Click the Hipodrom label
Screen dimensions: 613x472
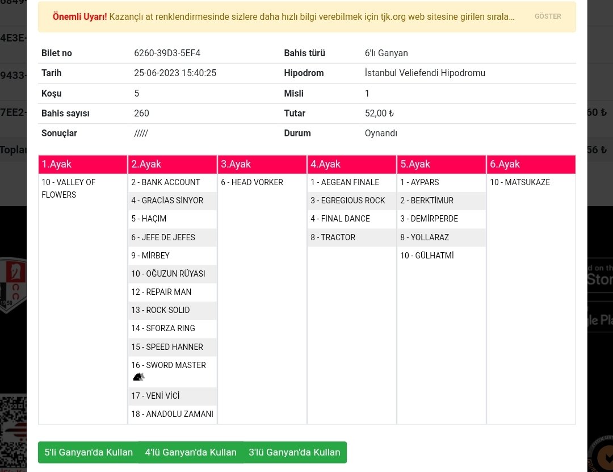pos(304,73)
